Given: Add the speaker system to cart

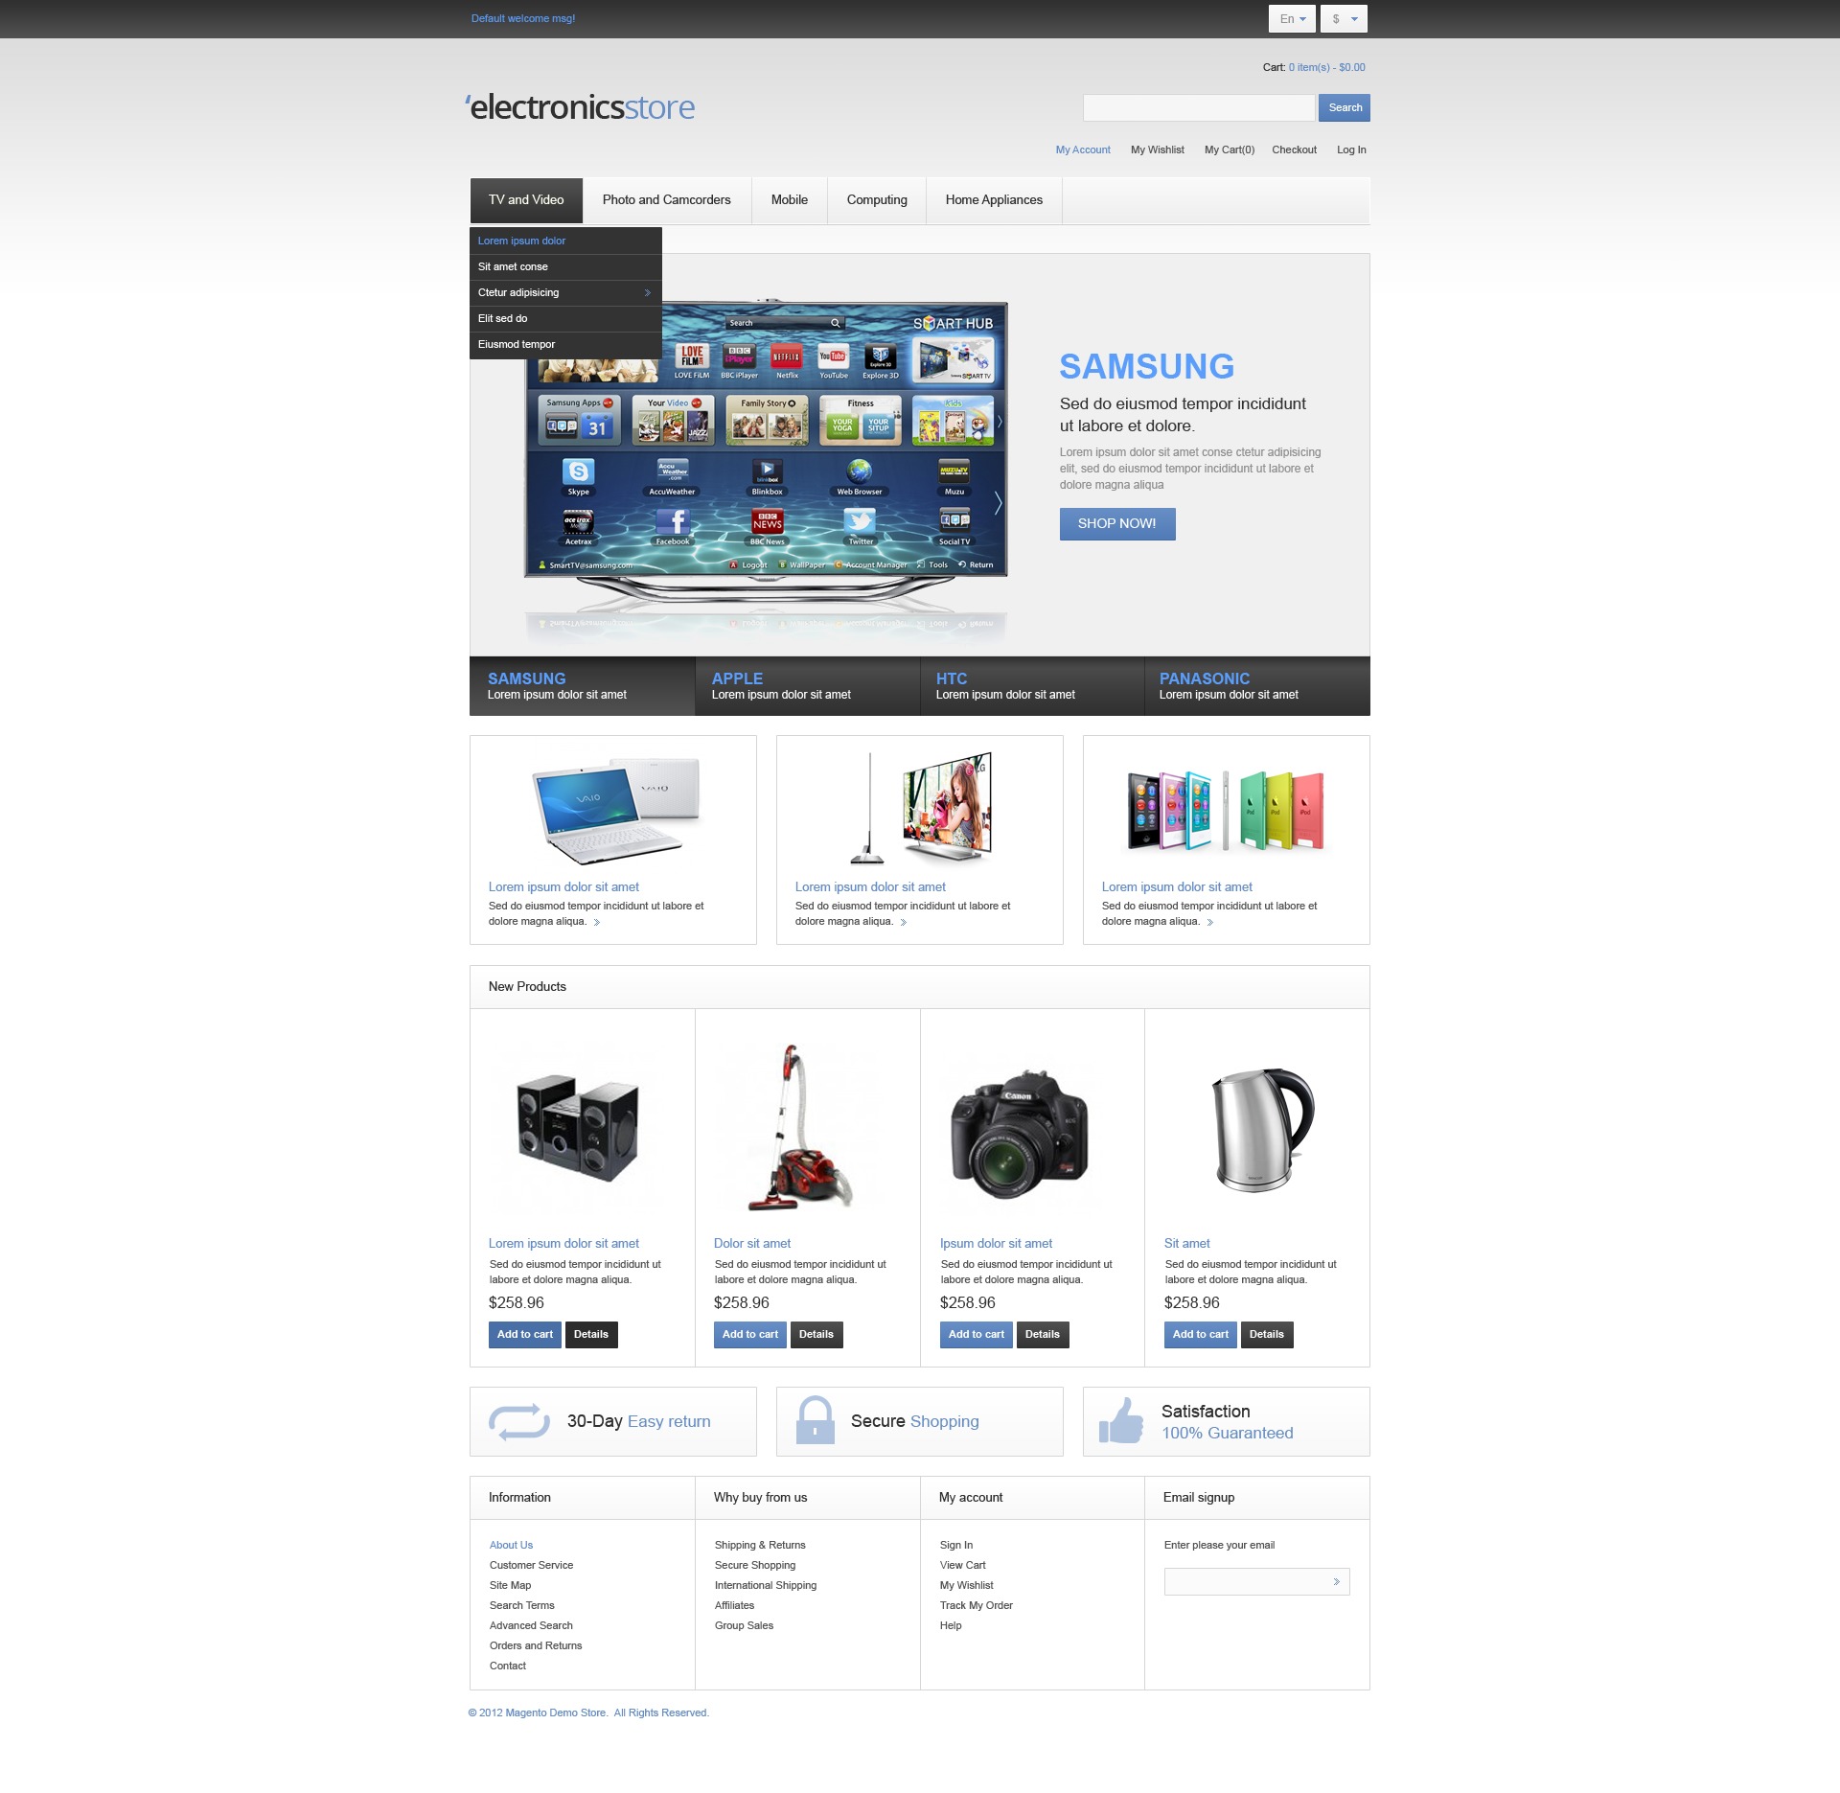Looking at the screenshot, I should coord(525,1336).
